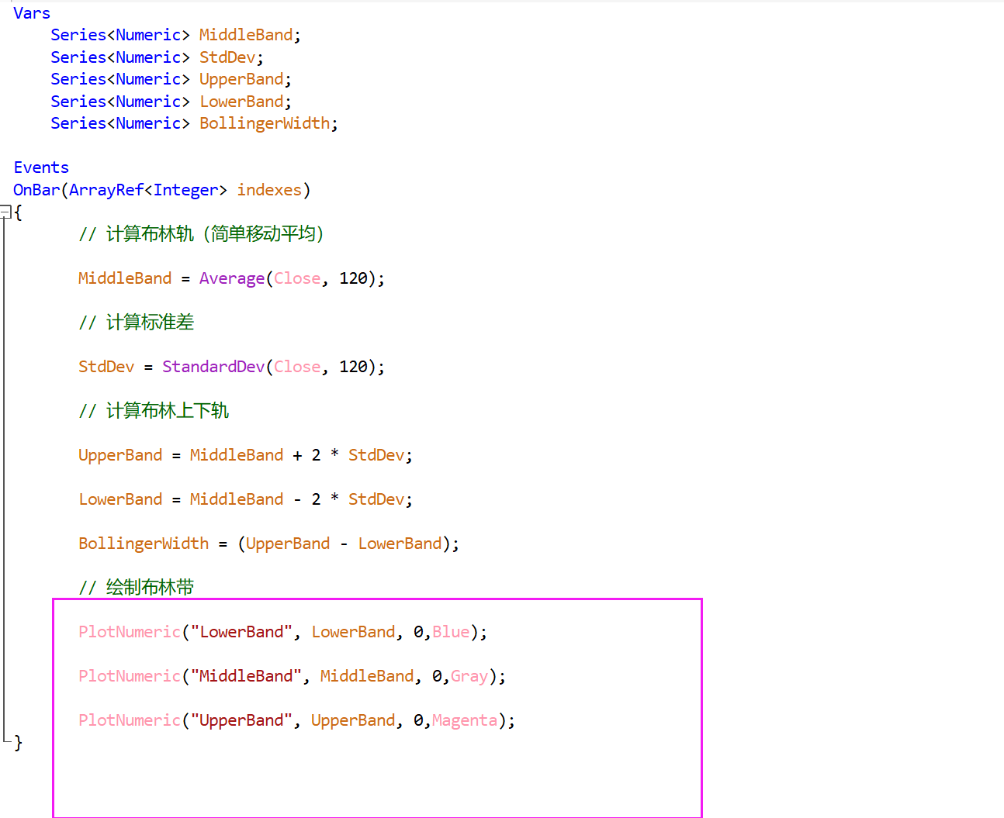Click the "MiddleBand" string literal
The height and width of the screenshot is (818, 1004).
[x=246, y=676]
